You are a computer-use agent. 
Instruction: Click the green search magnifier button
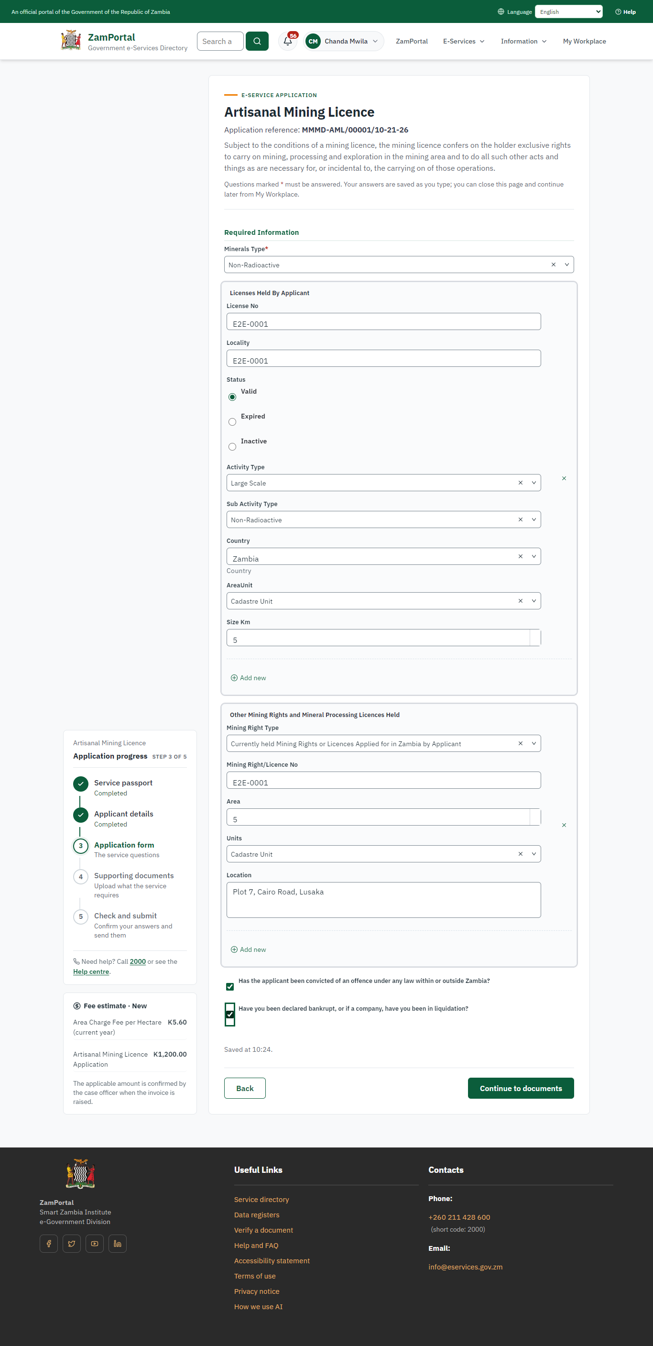[257, 41]
